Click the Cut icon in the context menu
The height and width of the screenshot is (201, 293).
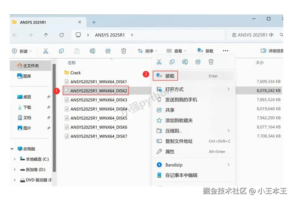pos(159,62)
